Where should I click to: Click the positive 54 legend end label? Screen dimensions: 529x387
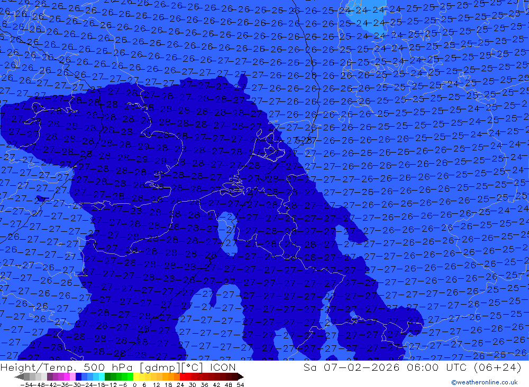pos(240,385)
